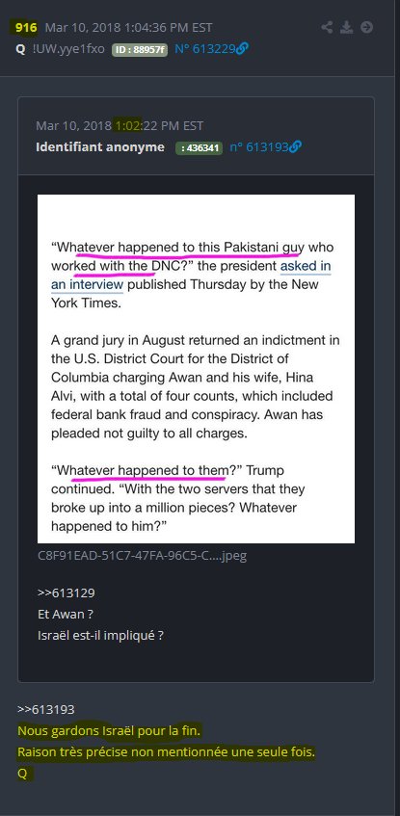The image size is (400, 816).
Task: Go to the next post with the arrow icon
Action: click(366, 28)
